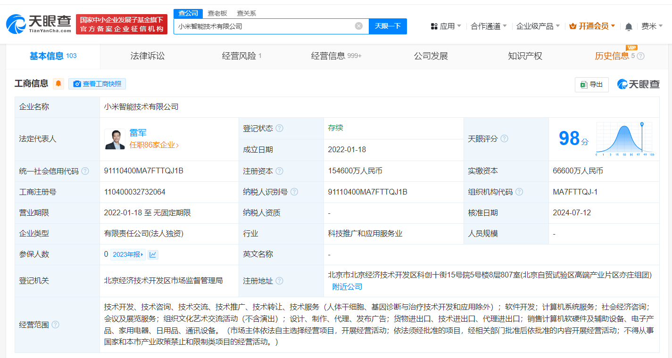Viewport: 672px width, 358px height.
Task: Click the help icon beside 注册资本
Action: coord(280,171)
